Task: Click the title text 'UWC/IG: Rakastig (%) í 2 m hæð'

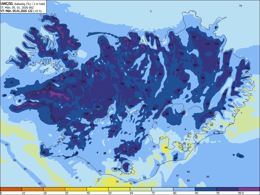Action: click(x=23, y=4)
